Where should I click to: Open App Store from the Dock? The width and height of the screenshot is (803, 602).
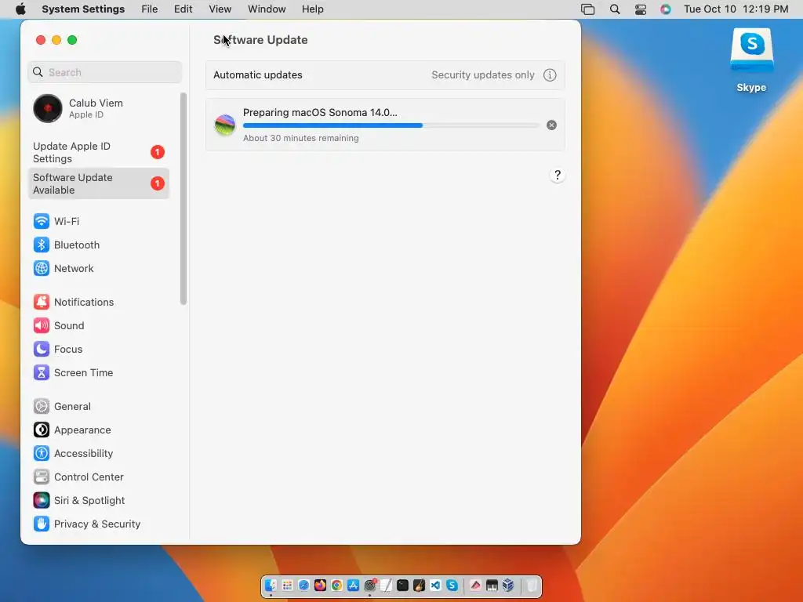353,585
